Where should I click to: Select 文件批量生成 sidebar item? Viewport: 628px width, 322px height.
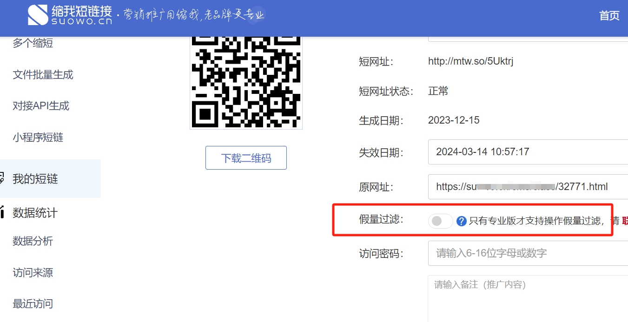pos(43,75)
